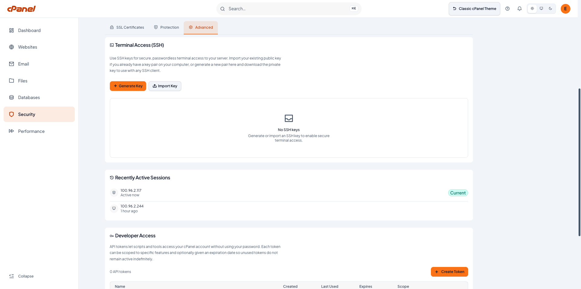The image size is (581, 289).
Task: Switch to light theme sun toggle
Action: pos(532,8)
